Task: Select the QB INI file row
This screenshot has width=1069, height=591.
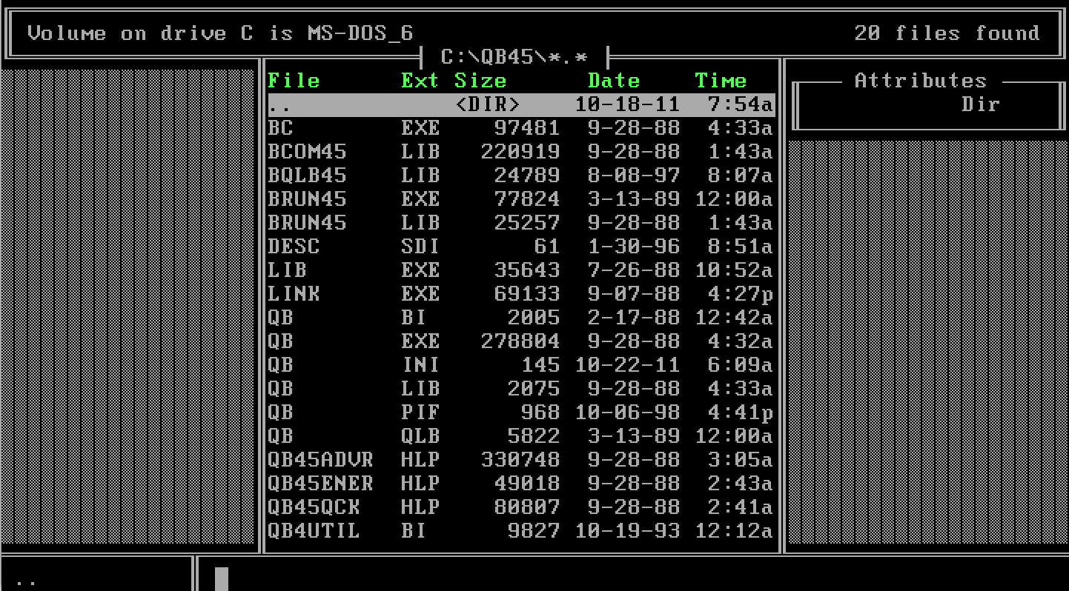Action: tap(521, 365)
